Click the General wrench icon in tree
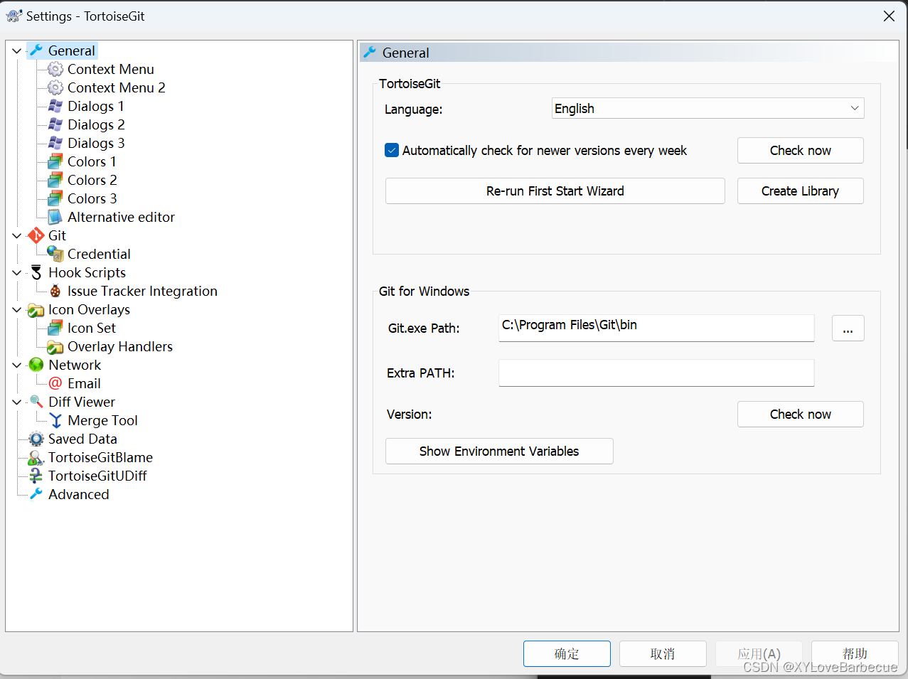The width and height of the screenshot is (908, 679). 36,50
